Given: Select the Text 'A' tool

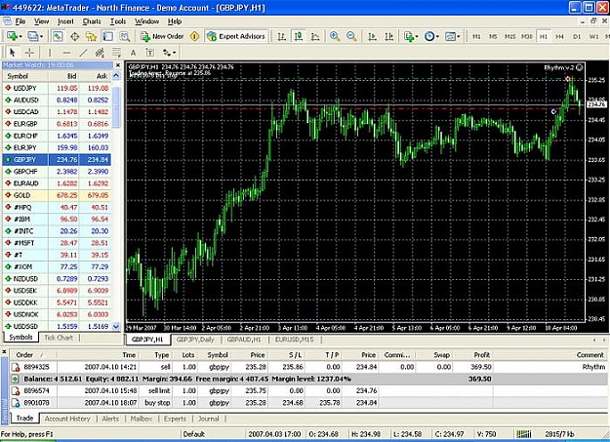Looking at the screenshot, I should pyautogui.click(x=133, y=52).
